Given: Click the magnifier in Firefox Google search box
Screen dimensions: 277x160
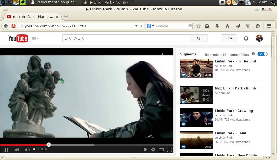Looking at the screenshot, I should point(190,26).
